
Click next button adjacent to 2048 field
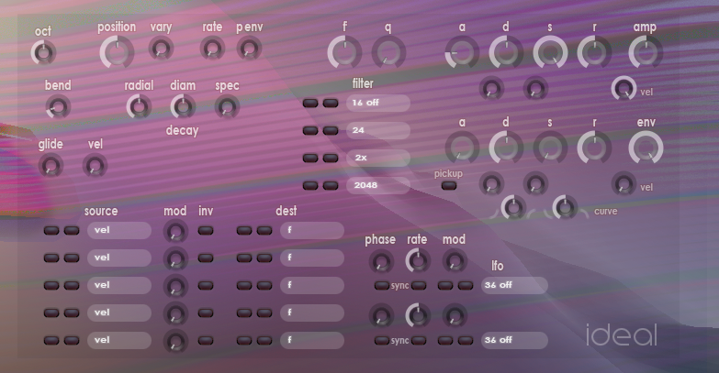point(331,185)
